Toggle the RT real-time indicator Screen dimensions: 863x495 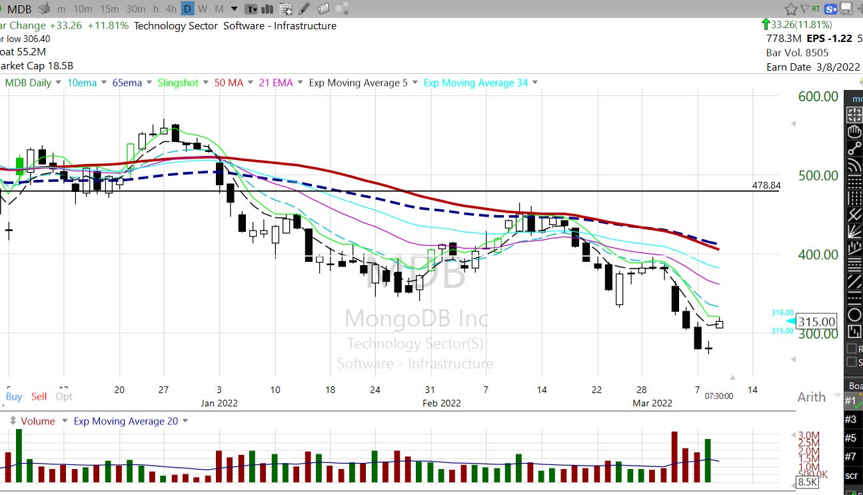click(x=816, y=9)
